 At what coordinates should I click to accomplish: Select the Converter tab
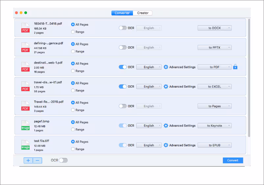[x=122, y=13]
